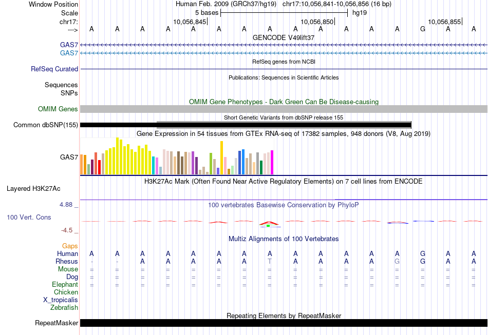Screen dimensions: 488x335
Task: Select the SNPs track label
Action: pos(69,93)
